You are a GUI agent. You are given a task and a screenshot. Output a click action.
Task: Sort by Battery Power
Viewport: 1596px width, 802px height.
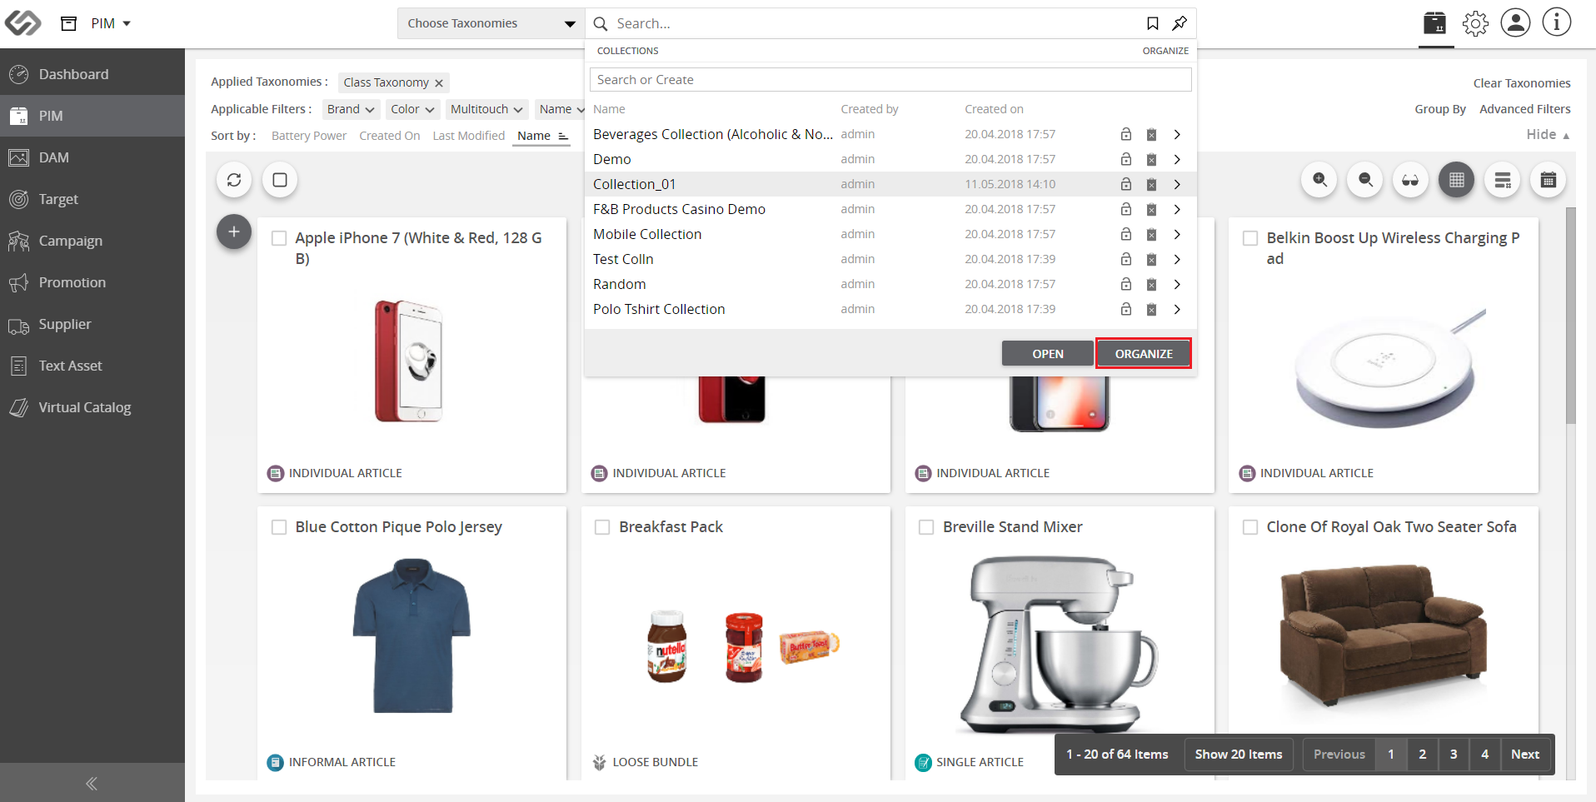309,136
